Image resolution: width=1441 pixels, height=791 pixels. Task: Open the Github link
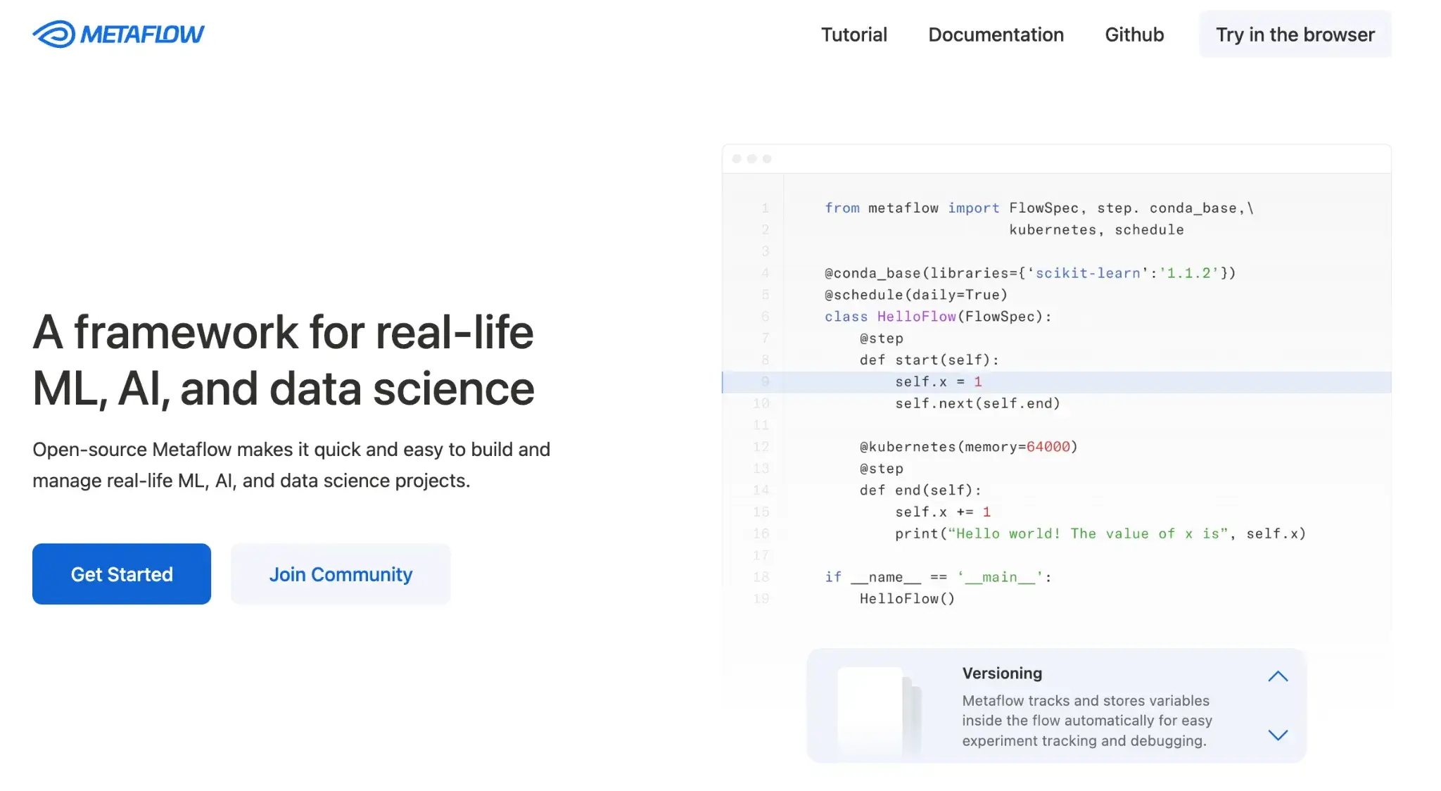pos(1134,34)
